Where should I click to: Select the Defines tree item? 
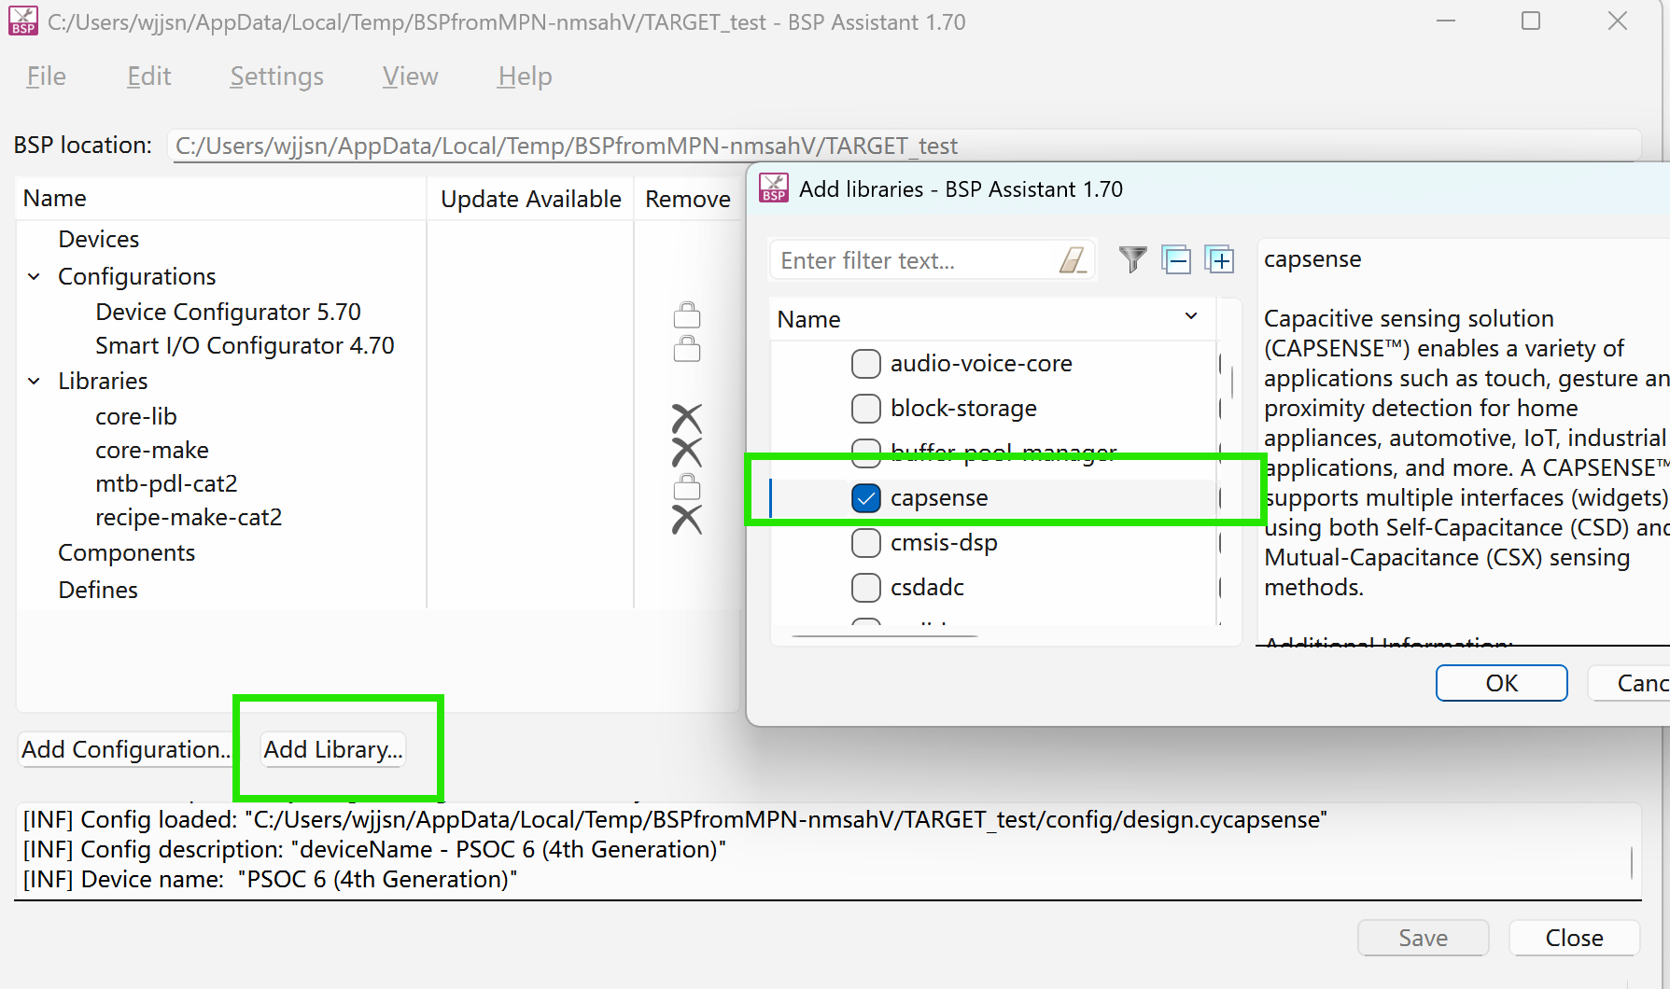98,591
